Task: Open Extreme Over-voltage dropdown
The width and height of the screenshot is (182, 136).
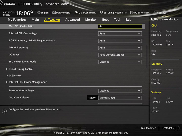Action: [120, 91]
